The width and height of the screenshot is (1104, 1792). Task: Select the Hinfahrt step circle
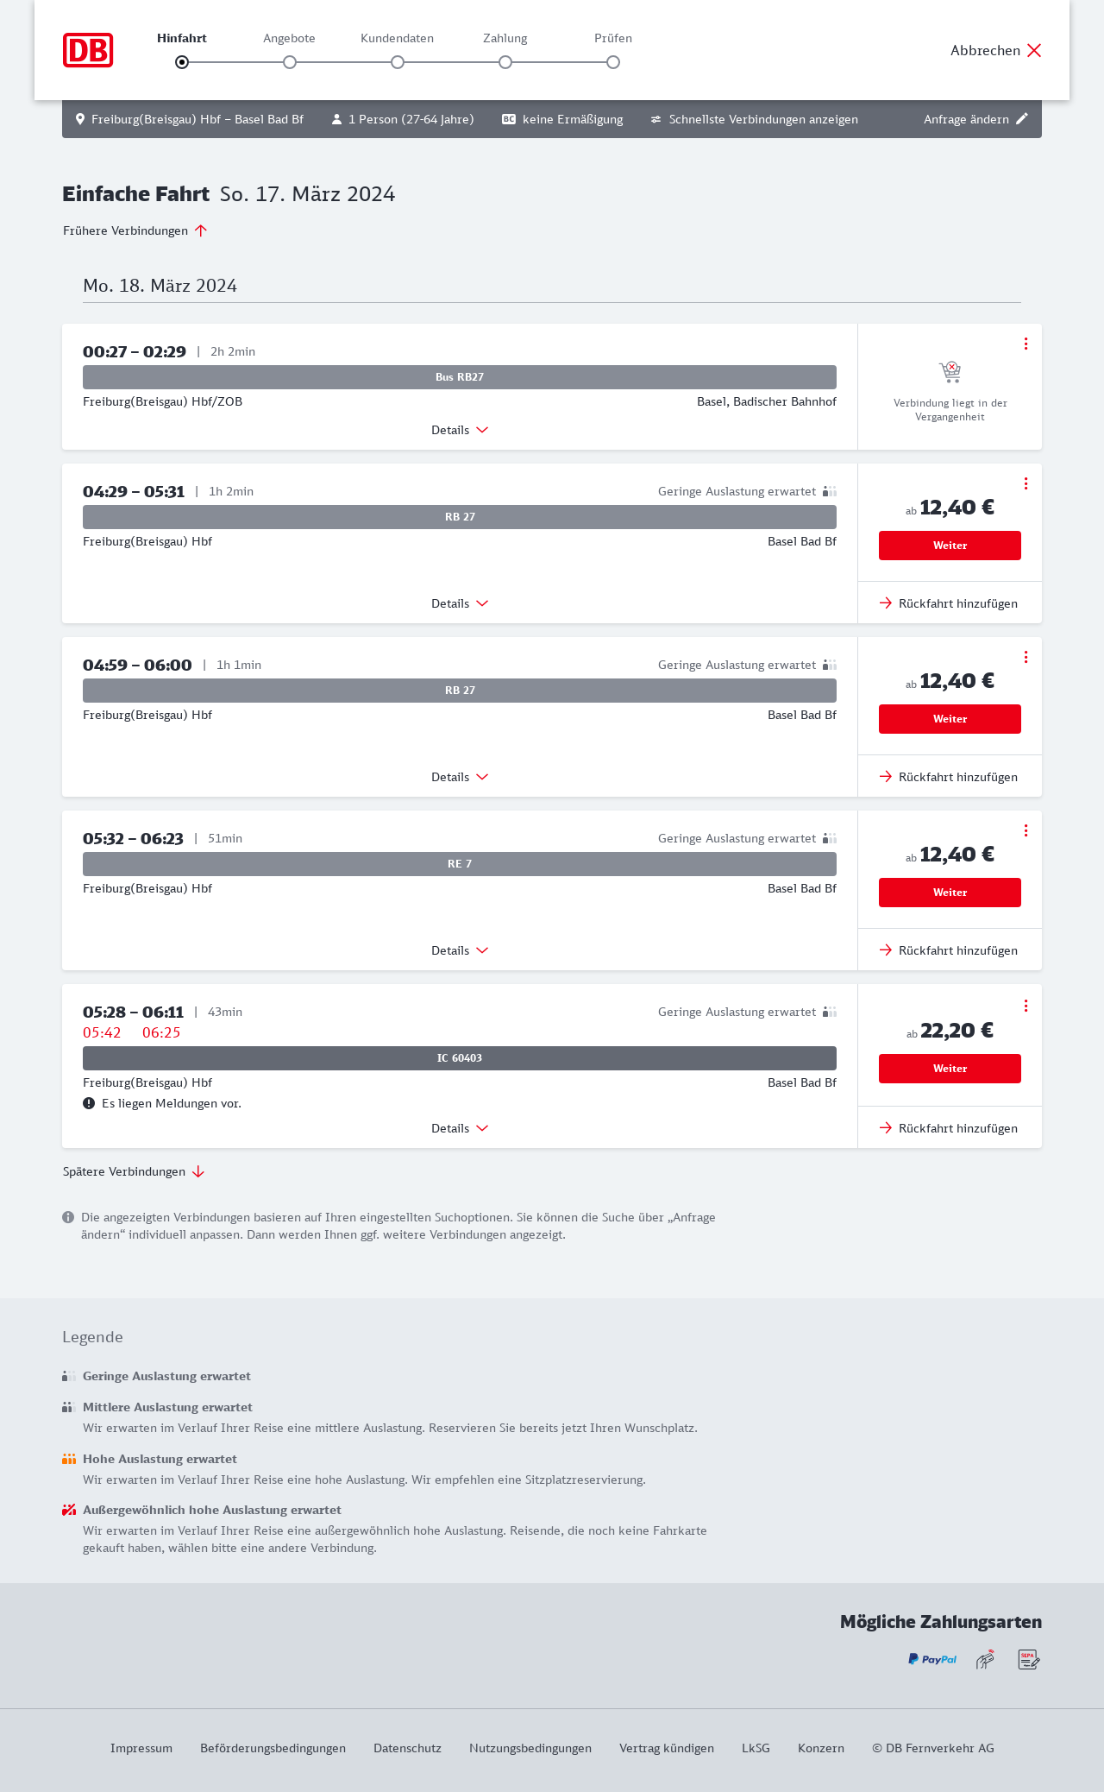182,62
